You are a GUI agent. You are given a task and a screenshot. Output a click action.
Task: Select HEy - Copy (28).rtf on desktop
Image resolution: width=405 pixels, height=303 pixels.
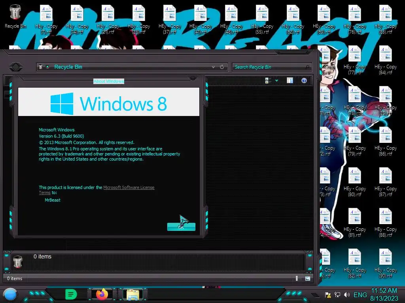click(x=139, y=20)
